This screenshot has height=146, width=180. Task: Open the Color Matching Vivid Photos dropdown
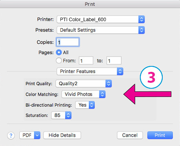click(x=83, y=94)
